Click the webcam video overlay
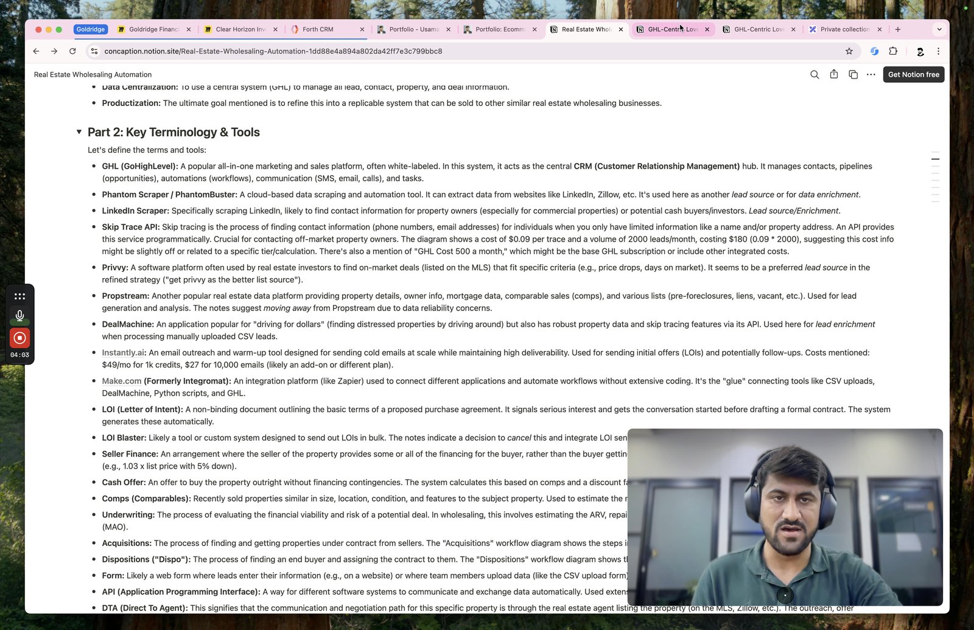This screenshot has height=630, width=974. (x=785, y=517)
